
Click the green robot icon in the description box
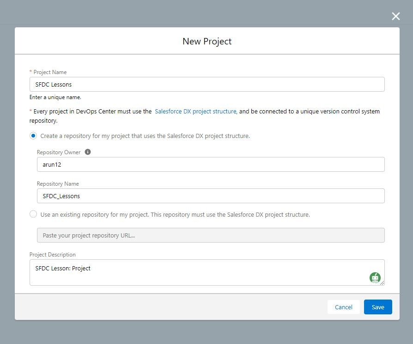(x=375, y=278)
